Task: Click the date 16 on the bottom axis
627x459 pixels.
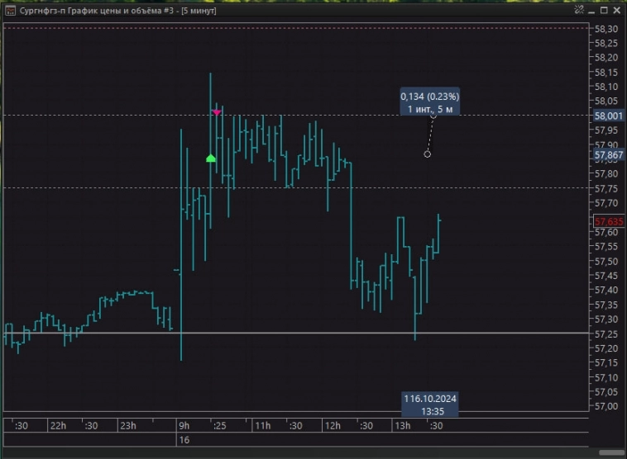Action: (x=184, y=441)
